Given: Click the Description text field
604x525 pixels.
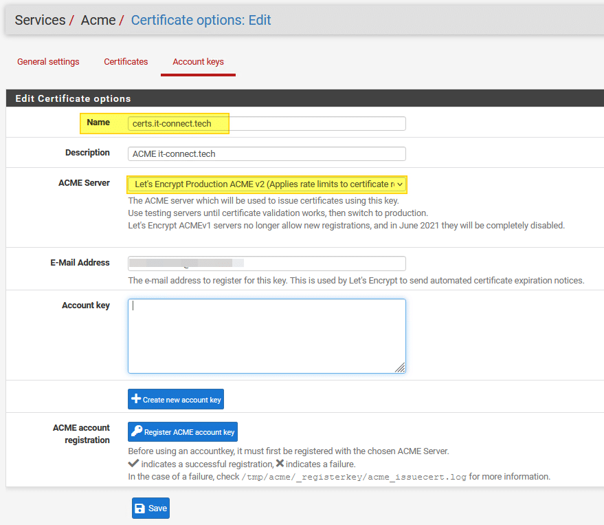Looking at the screenshot, I should coord(267,153).
